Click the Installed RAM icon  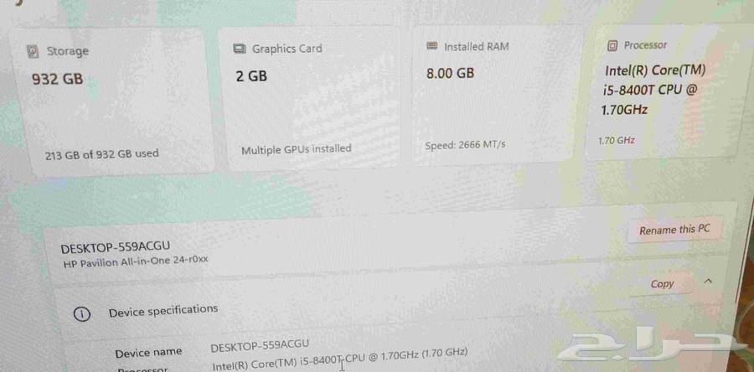tap(431, 46)
